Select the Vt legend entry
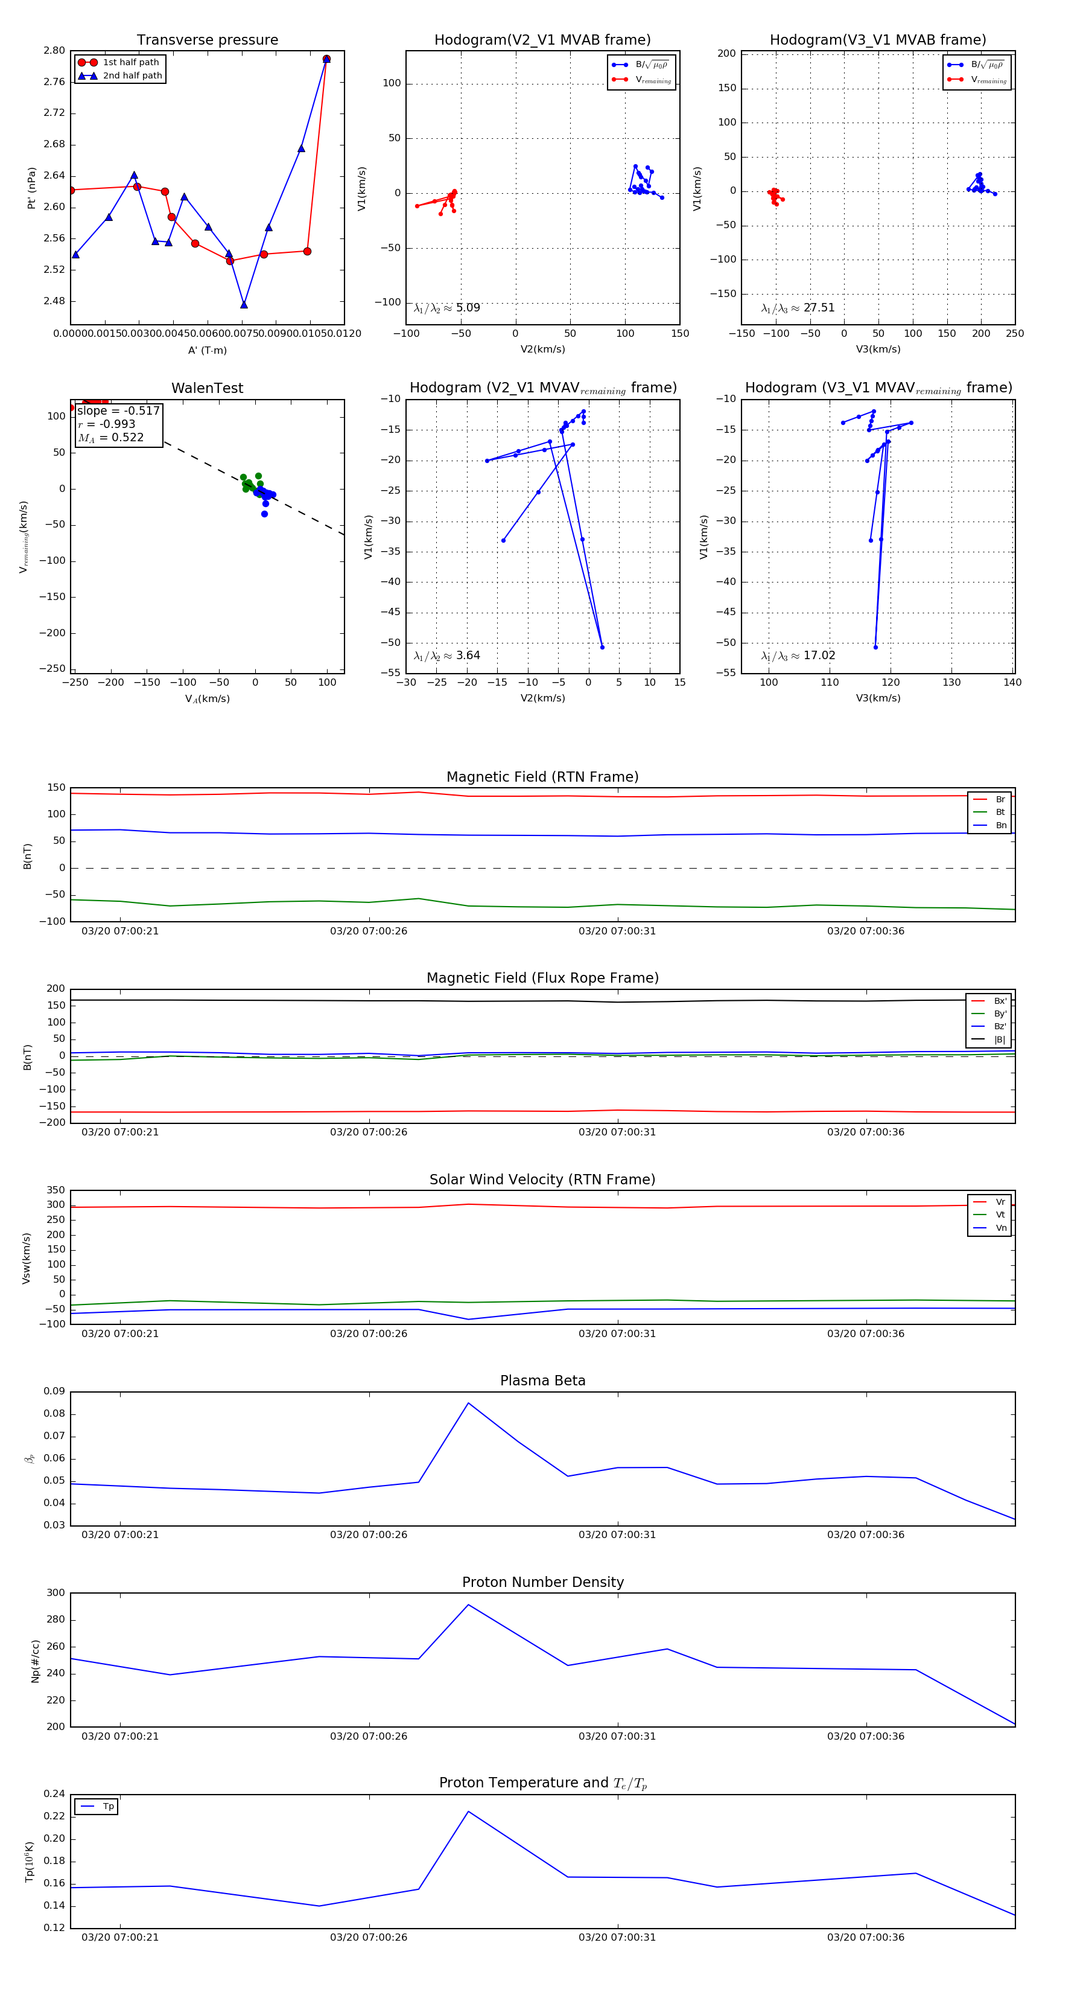1086x1992 pixels. tap(989, 1215)
